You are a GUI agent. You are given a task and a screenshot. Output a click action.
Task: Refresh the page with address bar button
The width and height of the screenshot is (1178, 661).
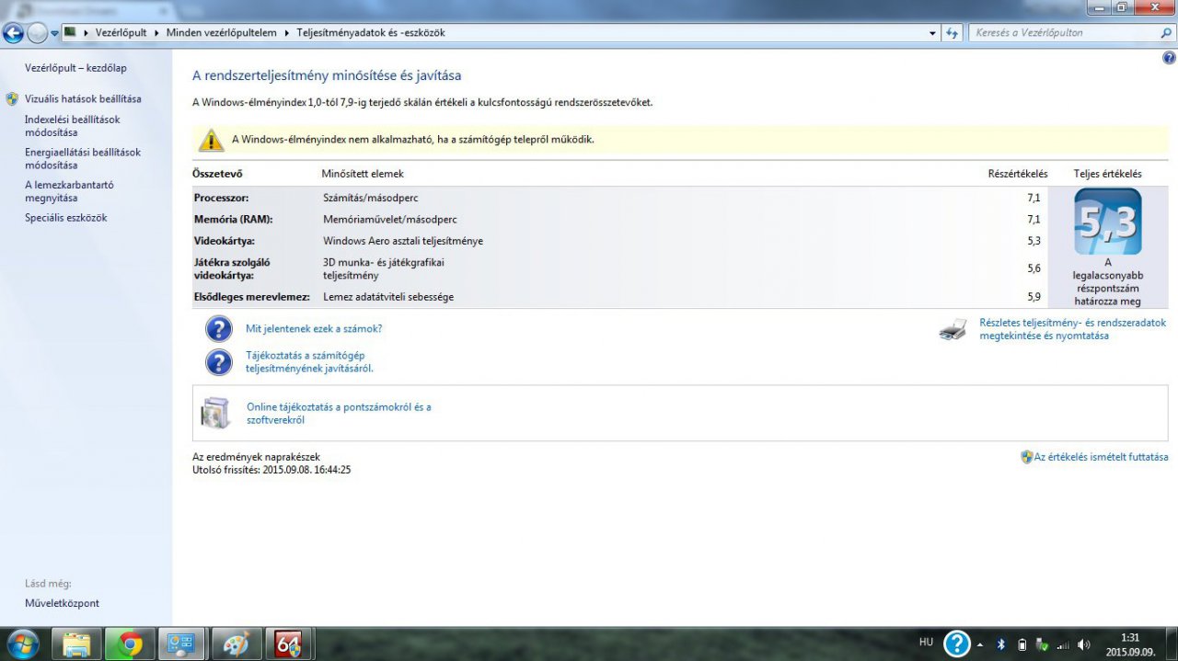click(x=953, y=33)
